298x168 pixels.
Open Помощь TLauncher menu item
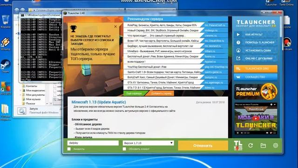pos(256,42)
